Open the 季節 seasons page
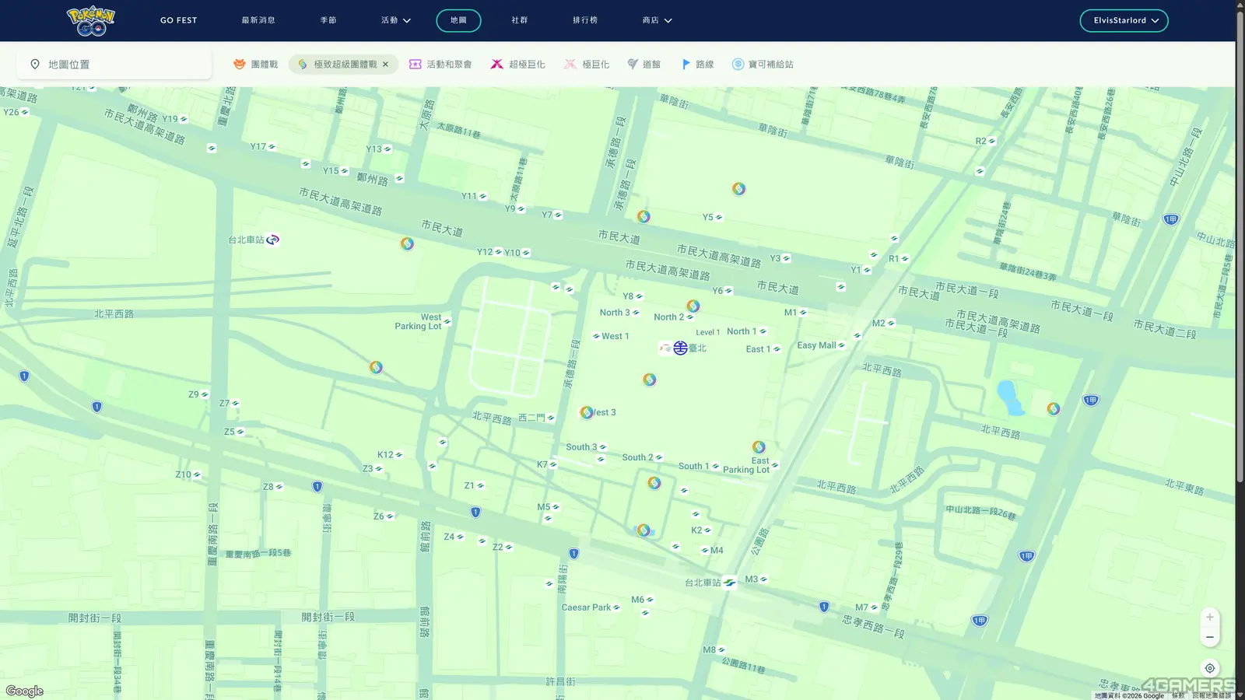This screenshot has width=1245, height=700. tap(328, 20)
